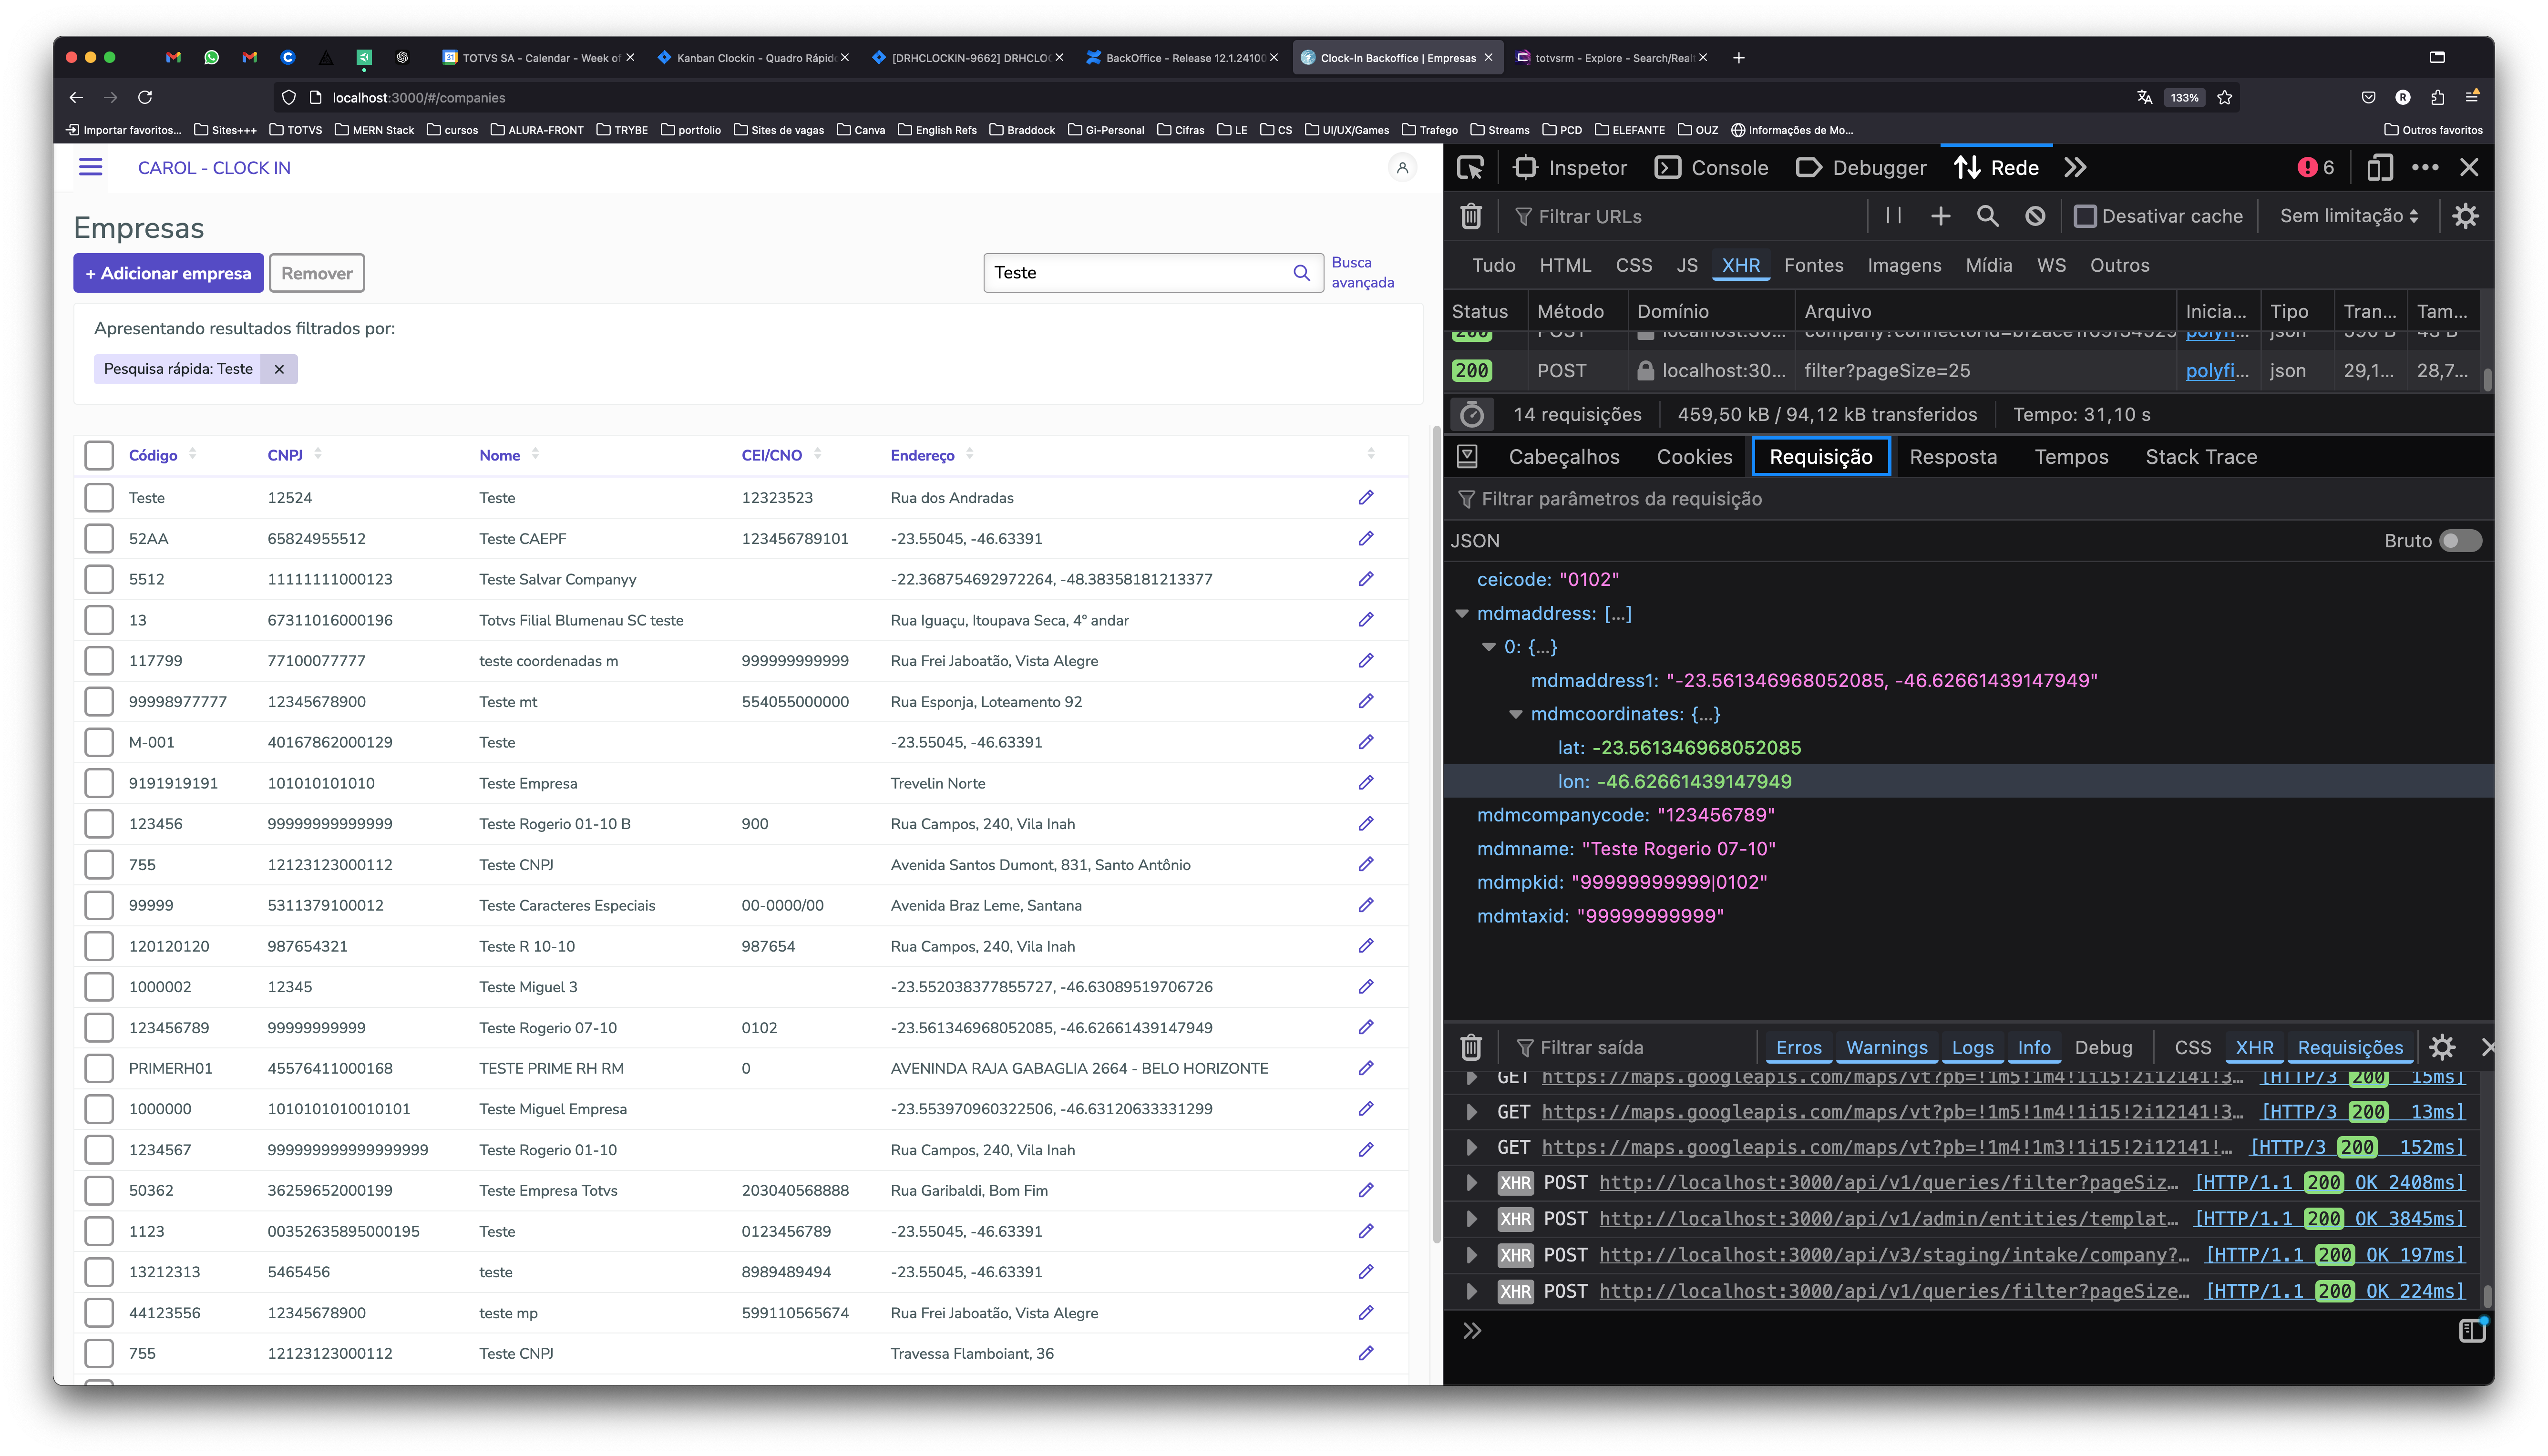Click the edit pencil for Teste CAEPF row

1365,538
